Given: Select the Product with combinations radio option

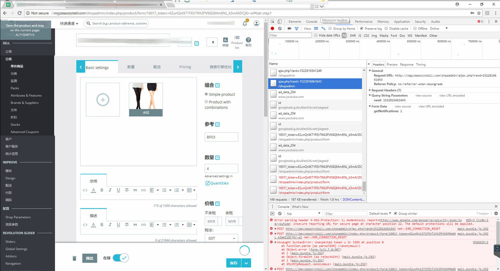Looking at the screenshot, I should point(206,101).
